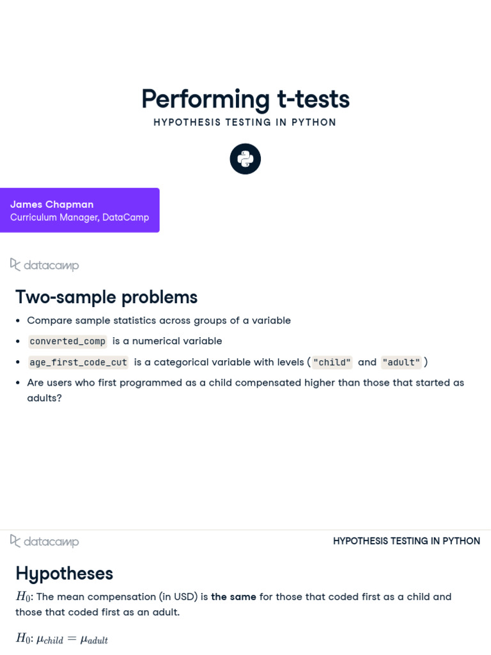The image size is (491, 655).
Task: Click the "adult" code label
Action: 401,362
